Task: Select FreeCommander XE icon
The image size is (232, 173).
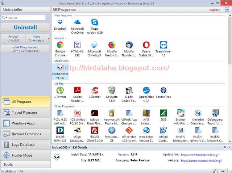Action: (112, 130)
